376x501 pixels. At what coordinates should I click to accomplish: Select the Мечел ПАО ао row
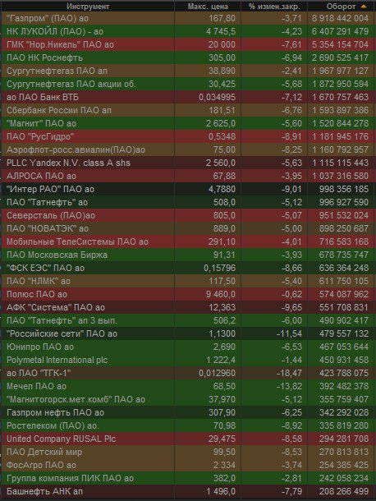pyautogui.click(x=188, y=386)
